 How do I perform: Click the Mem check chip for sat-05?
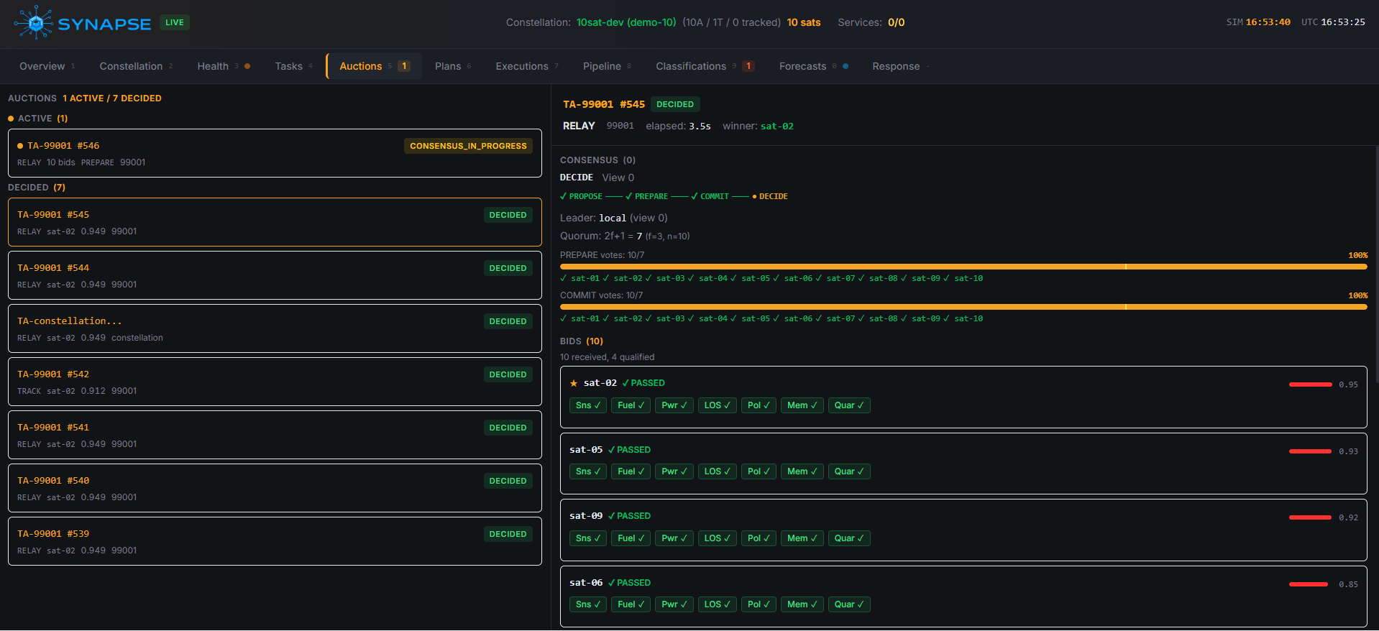tap(802, 471)
